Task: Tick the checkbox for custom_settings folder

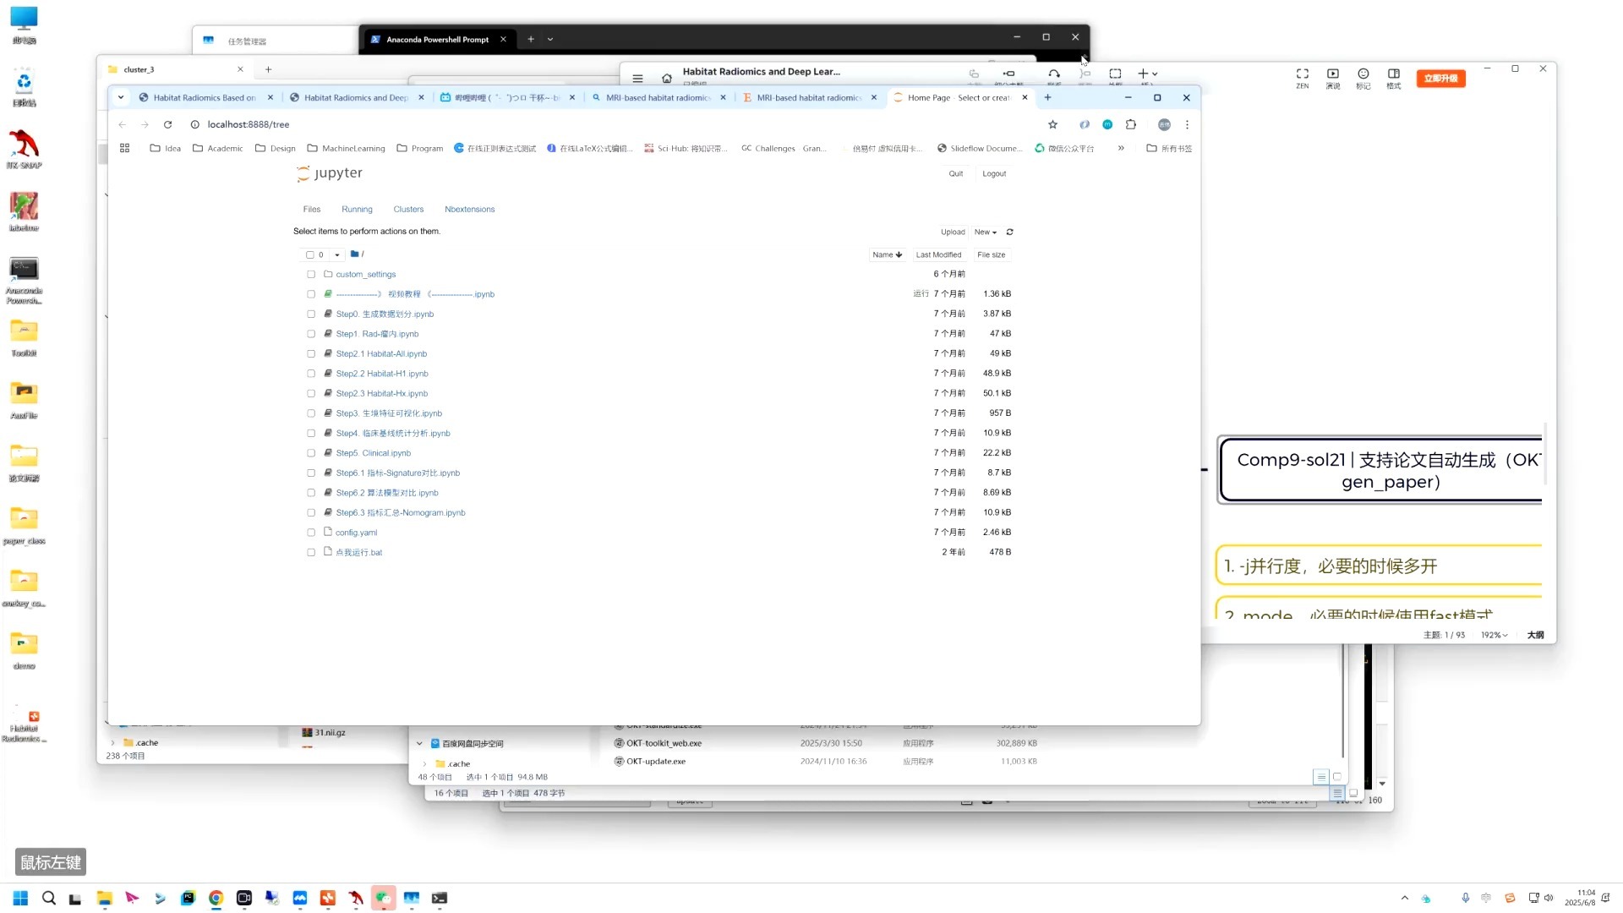Action: tap(311, 274)
